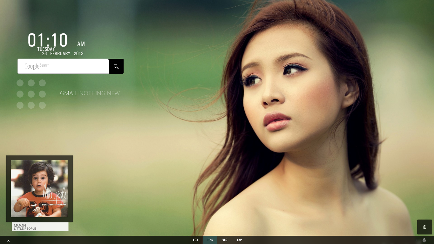Viewport: 434px width, 244px height.
Task: Switch to iTNS on the taskbar
Action: (210, 240)
